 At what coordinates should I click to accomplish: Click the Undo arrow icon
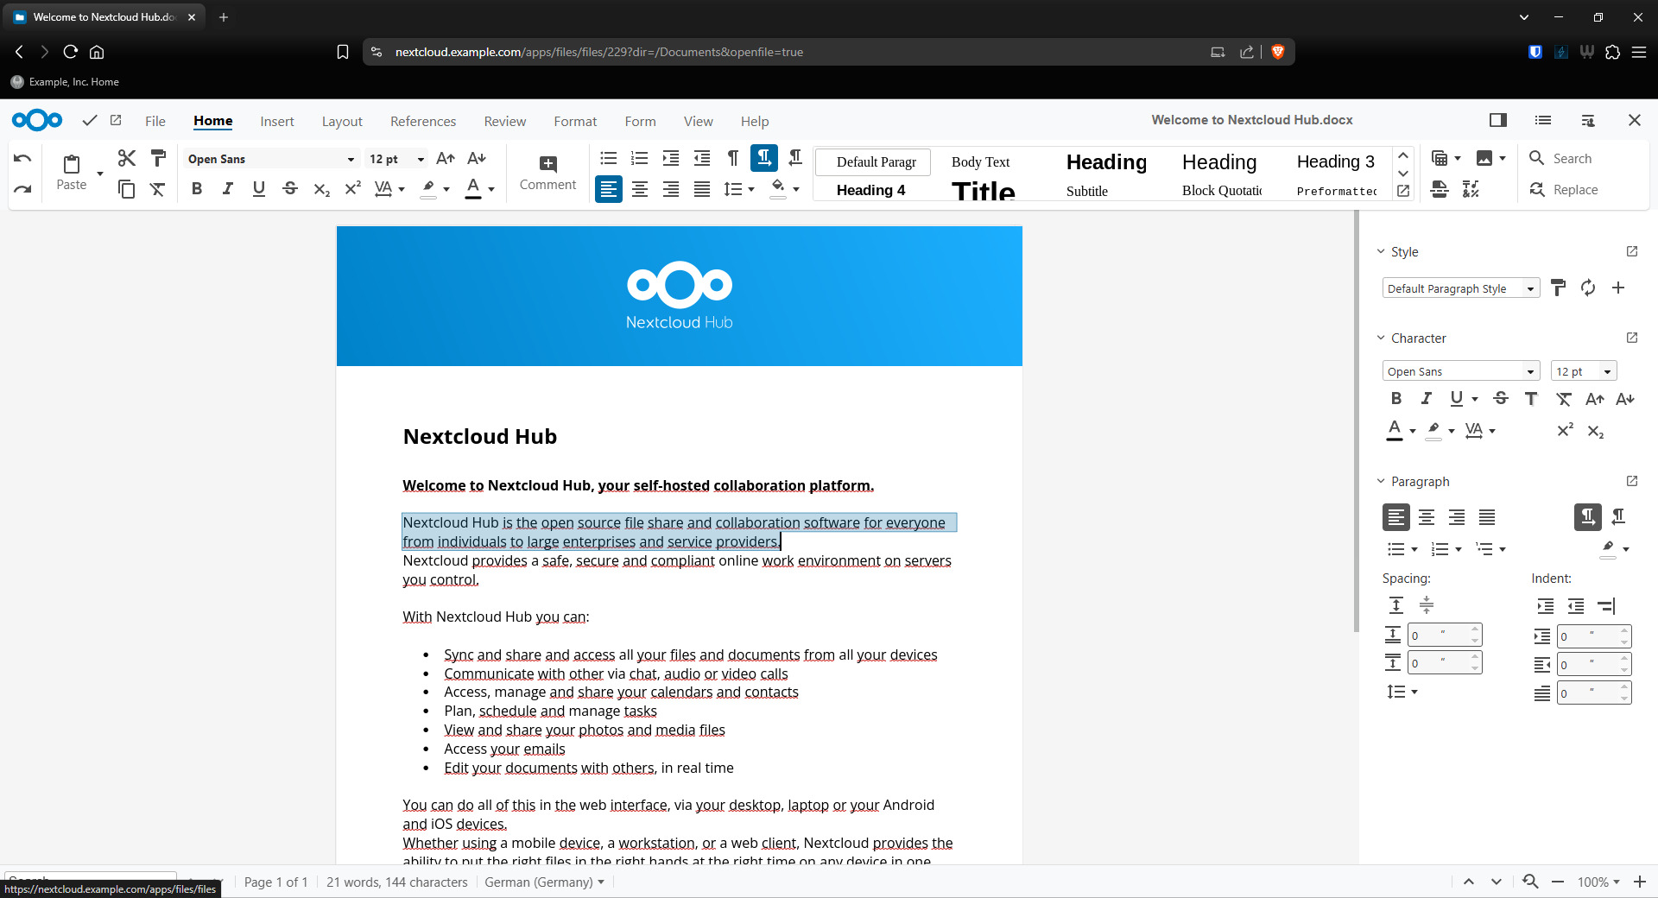tap(23, 159)
